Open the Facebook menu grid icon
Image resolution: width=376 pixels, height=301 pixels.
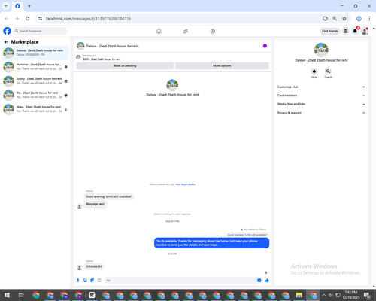pyautogui.click(x=346, y=31)
